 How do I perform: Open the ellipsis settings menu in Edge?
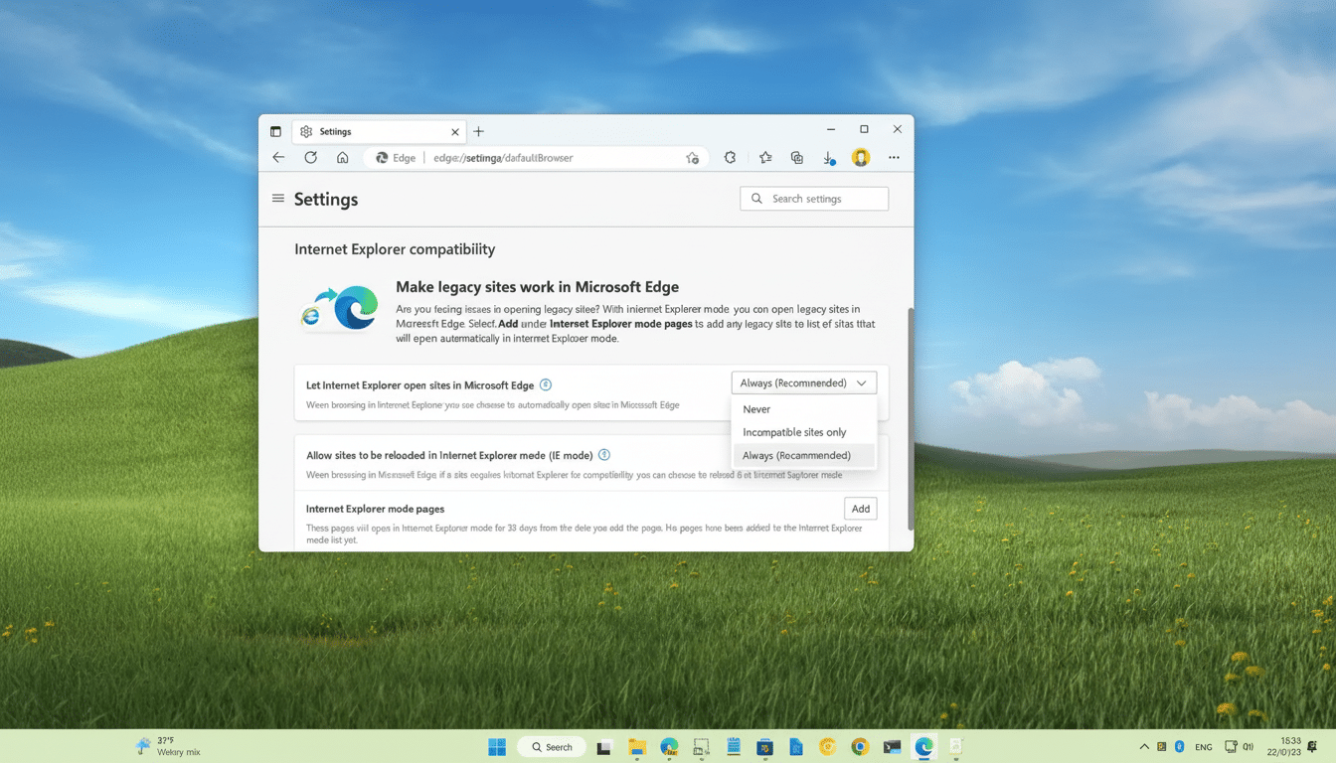coord(894,157)
